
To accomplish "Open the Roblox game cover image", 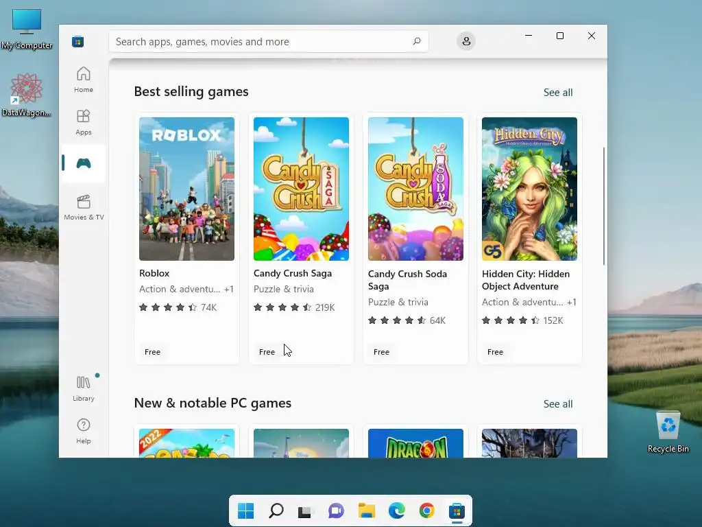I will (x=186, y=189).
